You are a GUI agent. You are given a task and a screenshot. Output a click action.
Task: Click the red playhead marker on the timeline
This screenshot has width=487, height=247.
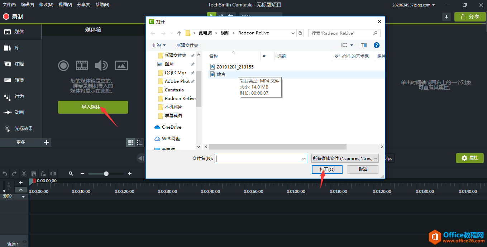(x=34, y=181)
